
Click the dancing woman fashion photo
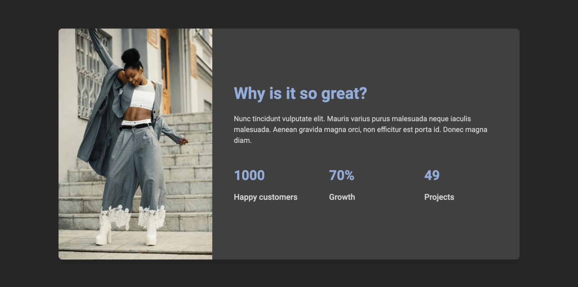[135, 144]
